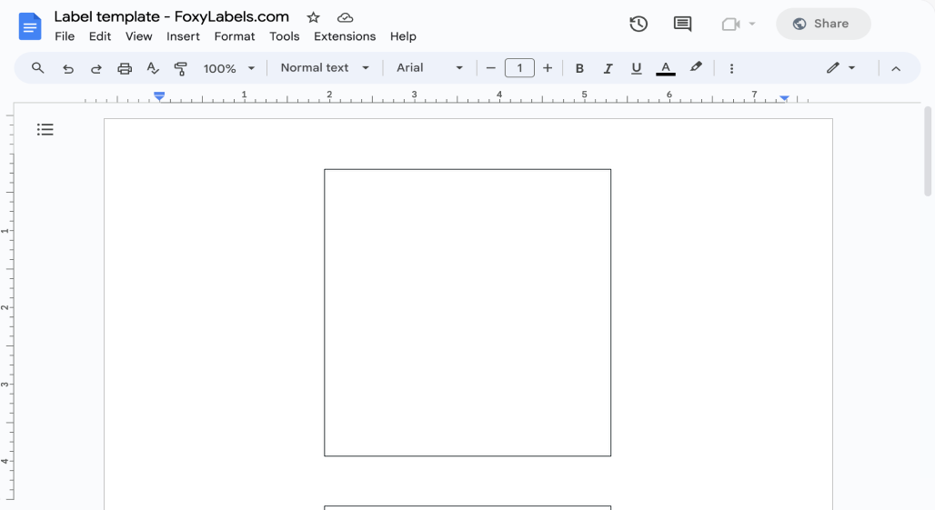Viewport: 935px width, 510px height.
Task: Open the View menu
Action: (138, 36)
